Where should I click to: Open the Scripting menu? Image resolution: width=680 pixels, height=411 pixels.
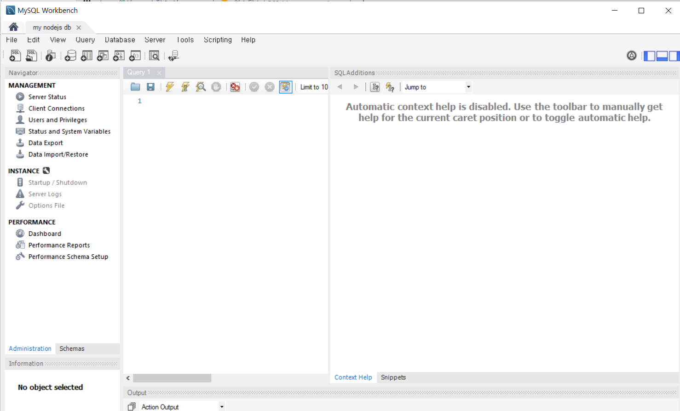(218, 40)
